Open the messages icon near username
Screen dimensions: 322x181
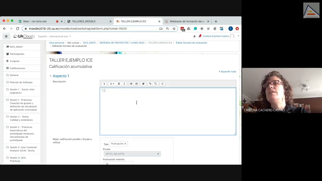(x=200, y=36)
